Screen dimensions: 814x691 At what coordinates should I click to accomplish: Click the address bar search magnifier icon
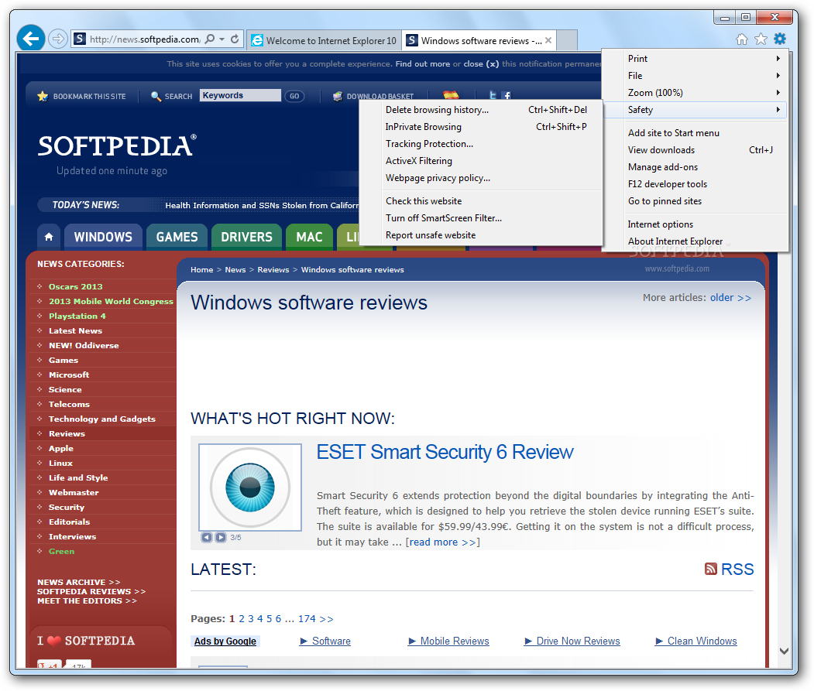click(210, 39)
